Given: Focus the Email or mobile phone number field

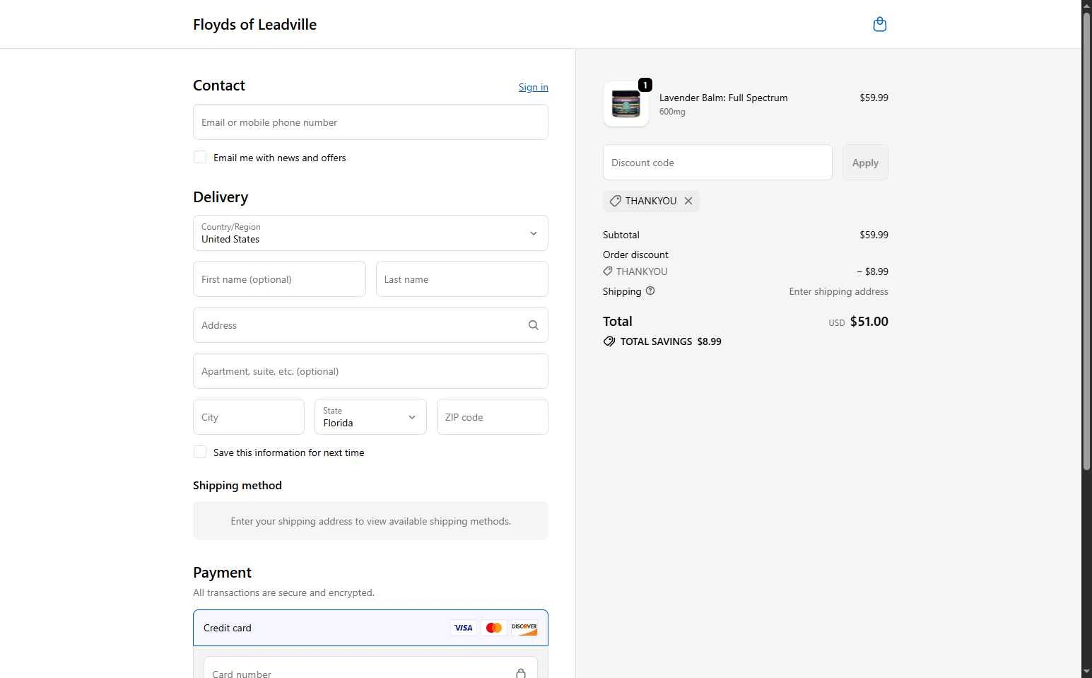Looking at the screenshot, I should coord(370,122).
